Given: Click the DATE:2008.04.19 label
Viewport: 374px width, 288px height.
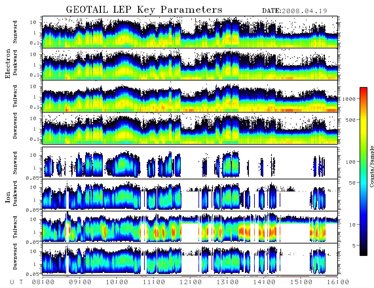Looking at the screenshot, I should (x=294, y=11).
